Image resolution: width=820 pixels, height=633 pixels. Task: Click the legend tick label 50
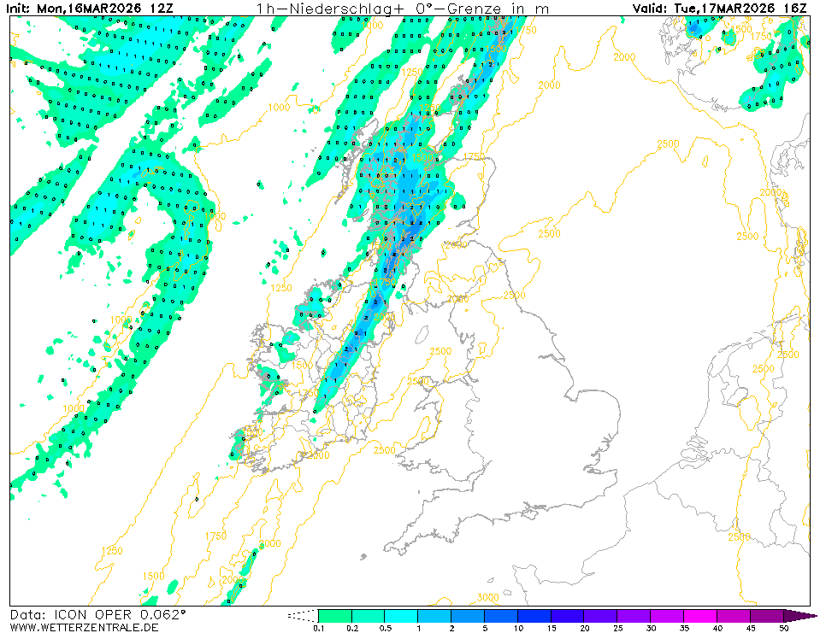pyautogui.click(x=783, y=628)
